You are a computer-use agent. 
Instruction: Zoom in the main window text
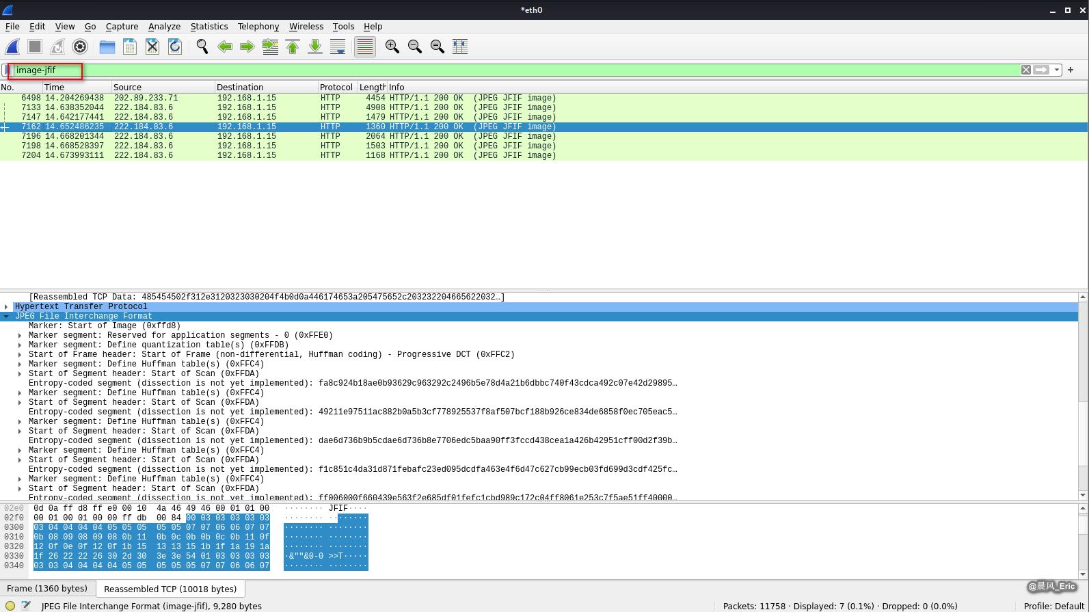tap(392, 46)
